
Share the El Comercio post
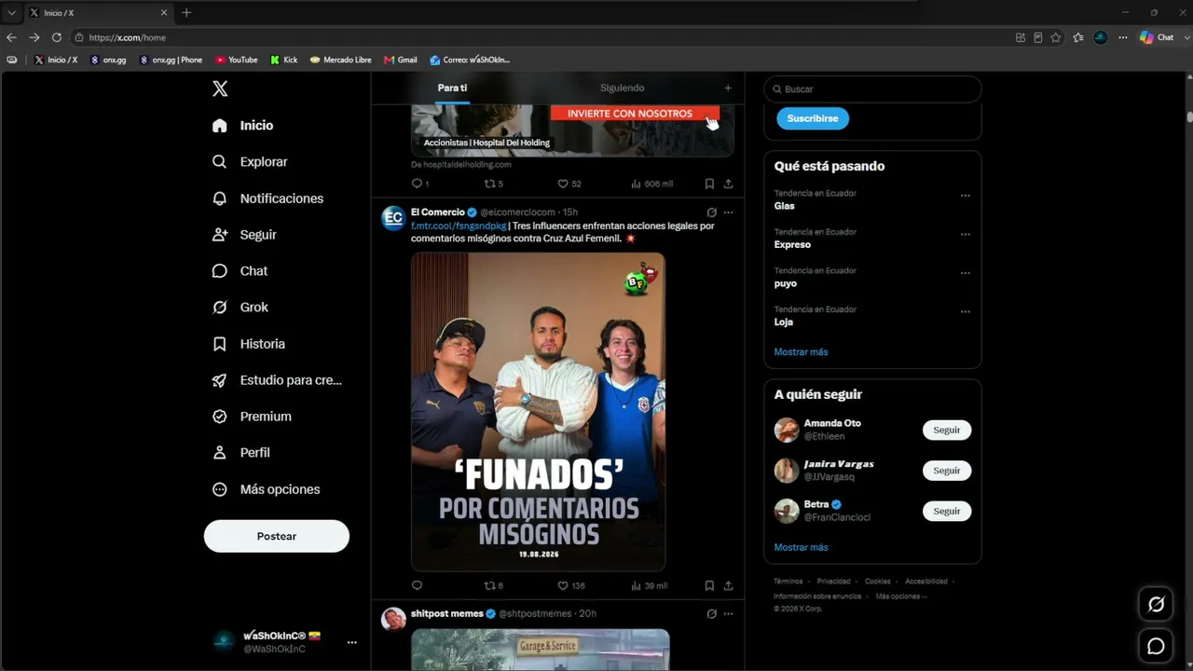728,585
